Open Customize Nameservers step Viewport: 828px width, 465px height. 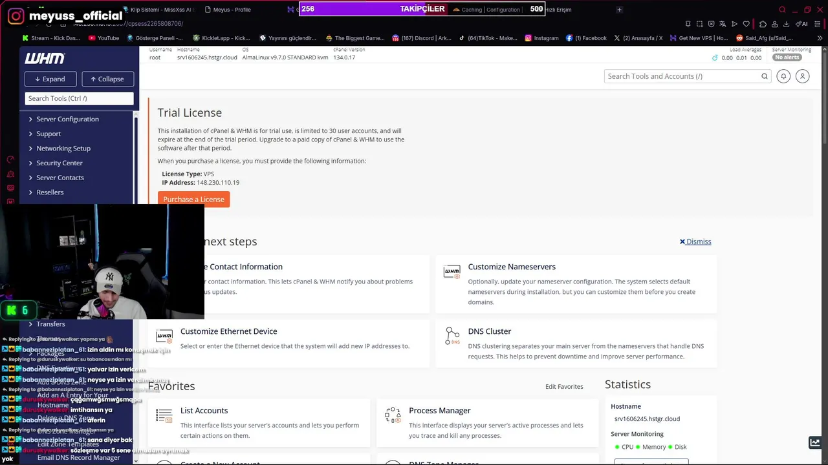[512, 267]
